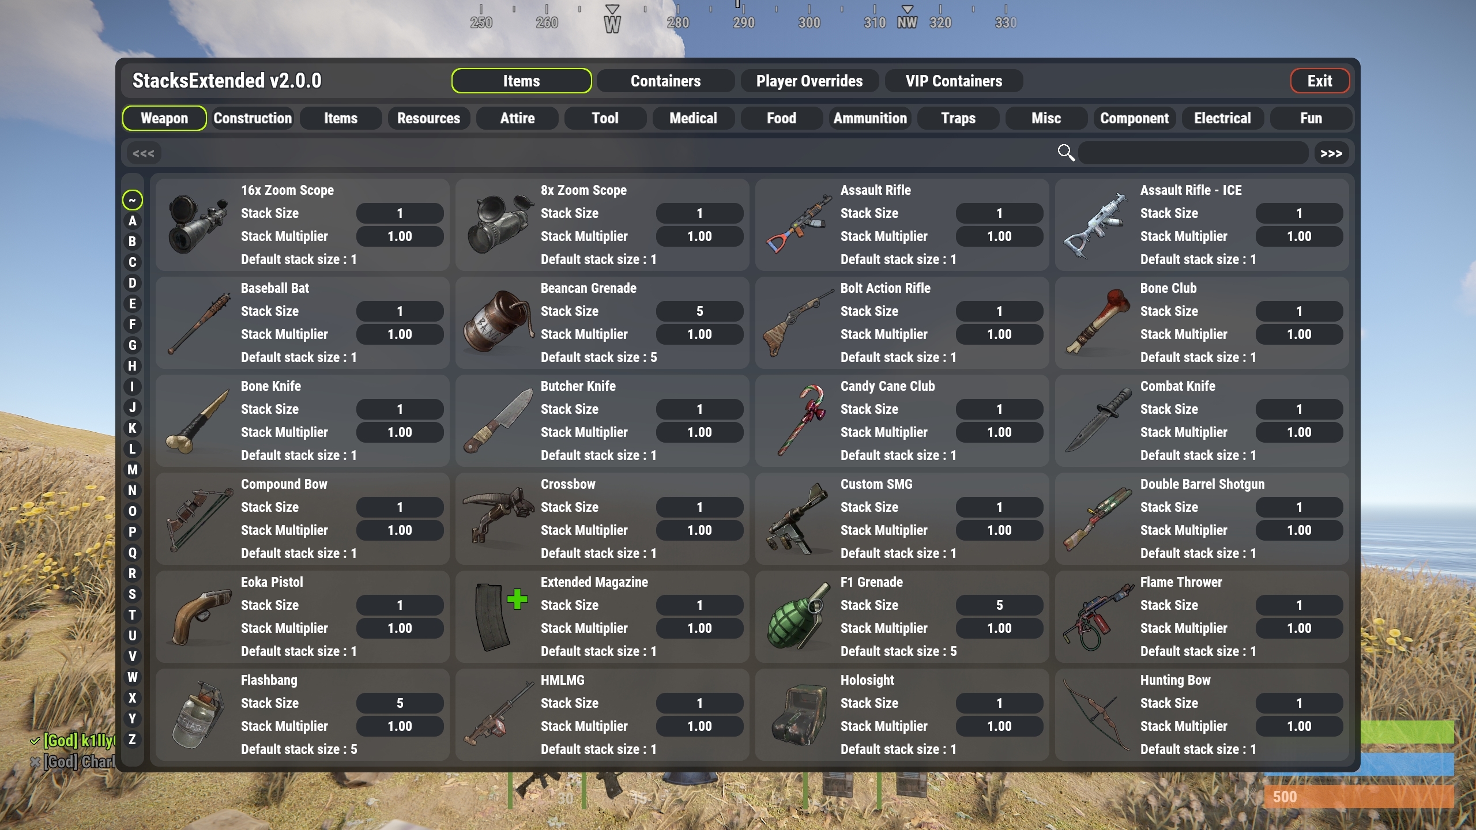Click the Extended Magazine item icon
Image resolution: width=1476 pixels, height=830 pixels.
pyautogui.click(x=499, y=617)
